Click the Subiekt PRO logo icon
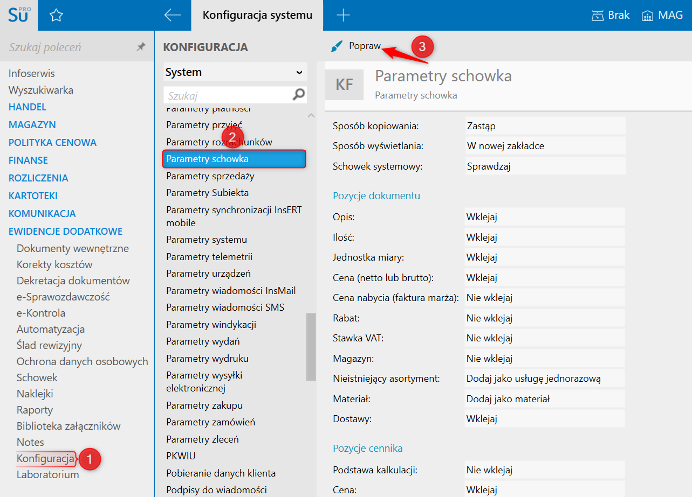This screenshot has height=497, width=692. tap(19, 15)
